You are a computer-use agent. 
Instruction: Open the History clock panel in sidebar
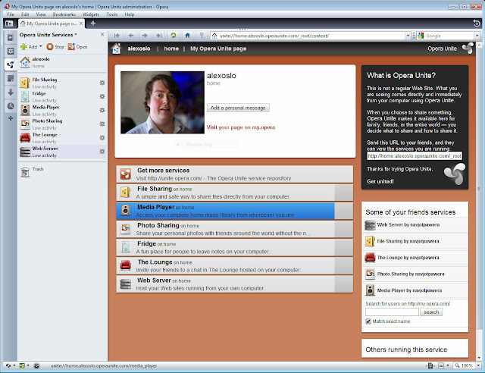pos(10,105)
